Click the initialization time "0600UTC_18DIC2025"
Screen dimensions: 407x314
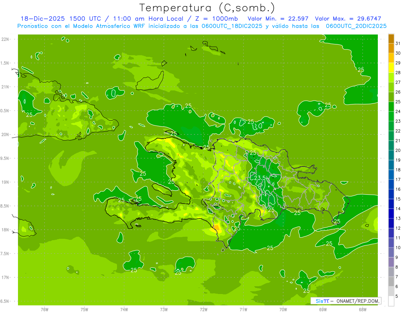pyautogui.click(x=231, y=26)
